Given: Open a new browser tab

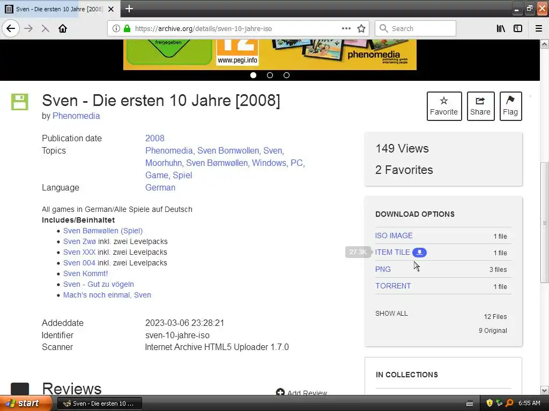Looking at the screenshot, I should (x=129, y=9).
